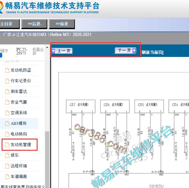Click the left arrow icon on 上一页
The image size is (189, 188).
(53, 51)
